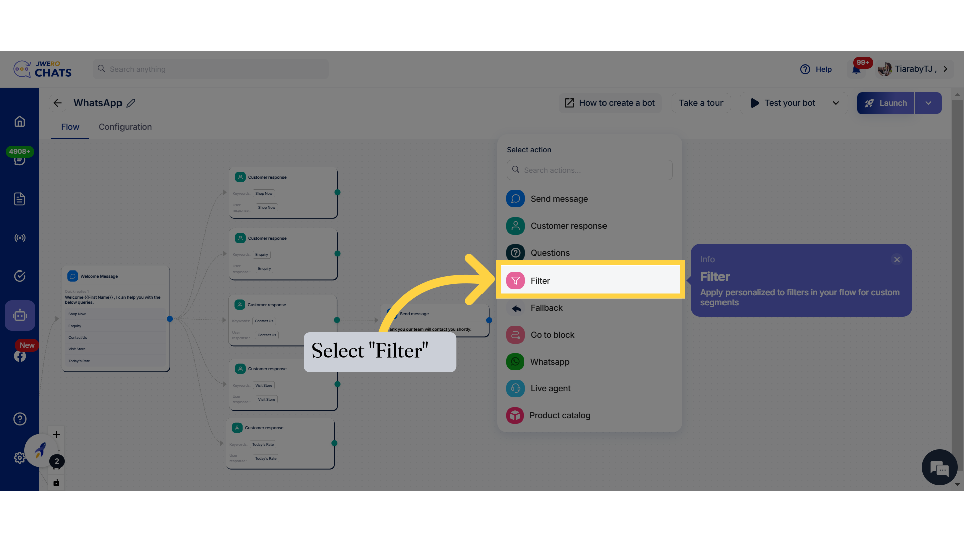Expand the Launch button dropdown arrow
Image resolution: width=964 pixels, height=542 pixels.
(x=928, y=103)
